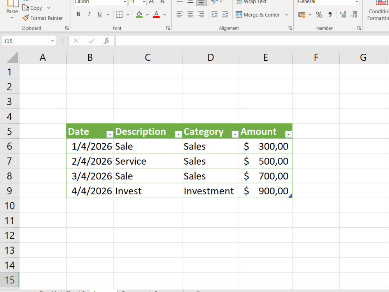This screenshot has height=292, width=389.
Task: Apply Comma Style
Action: coord(330,15)
